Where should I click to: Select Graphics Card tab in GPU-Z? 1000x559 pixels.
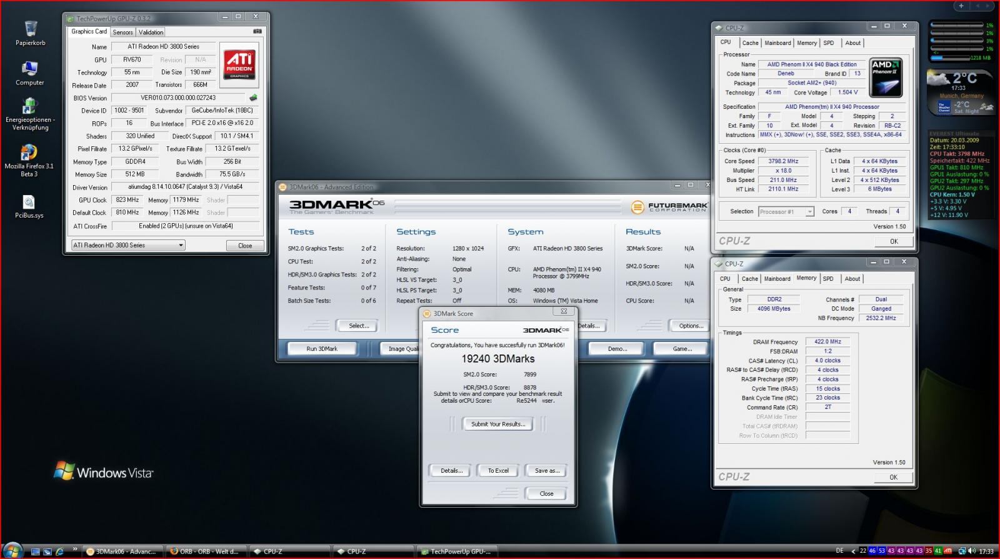[89, 31]
